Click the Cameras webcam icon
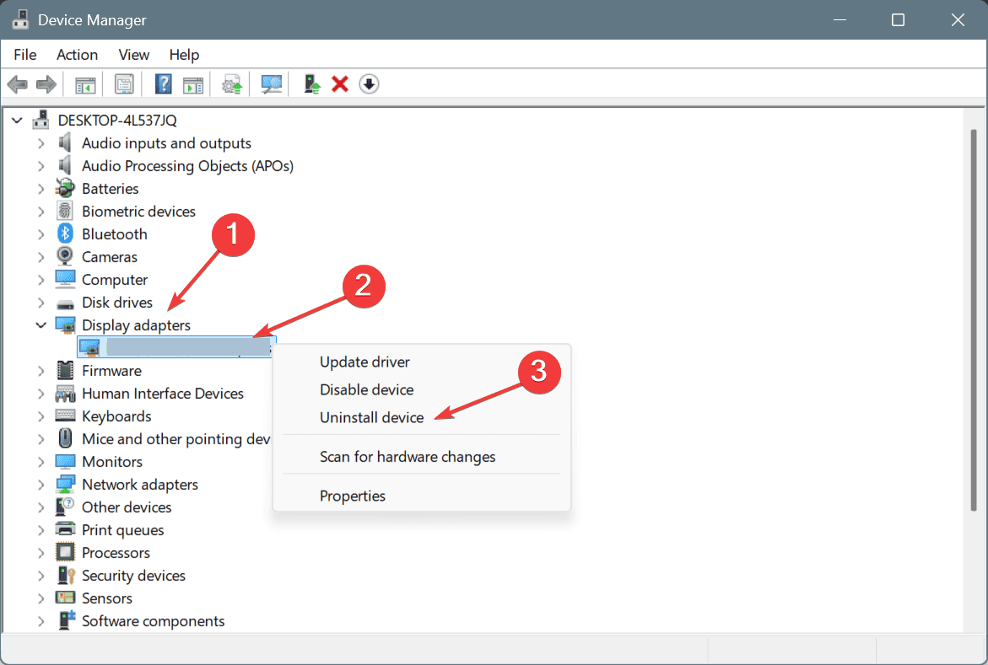Screen dimensions: 988x665 [x=65, y=256]
